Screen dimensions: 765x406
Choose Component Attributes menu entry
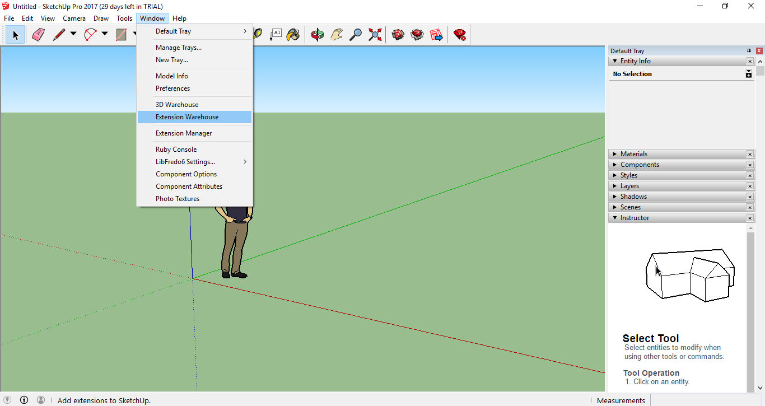(x=194, y=186)
